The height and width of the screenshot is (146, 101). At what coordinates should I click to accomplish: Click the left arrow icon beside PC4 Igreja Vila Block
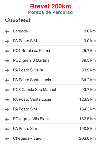(x=7, y=119)
